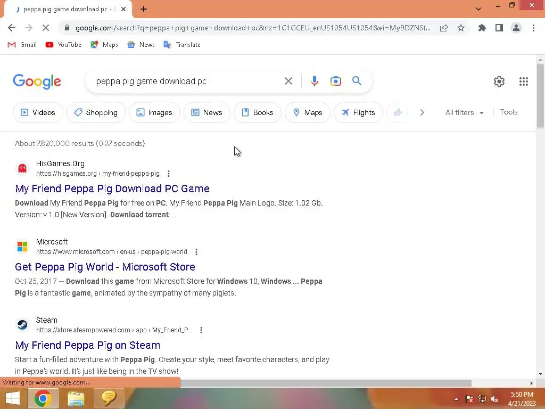Open Google quick settings gear
The width and height of the screenshot is (545, 409).
coord(499,81)
